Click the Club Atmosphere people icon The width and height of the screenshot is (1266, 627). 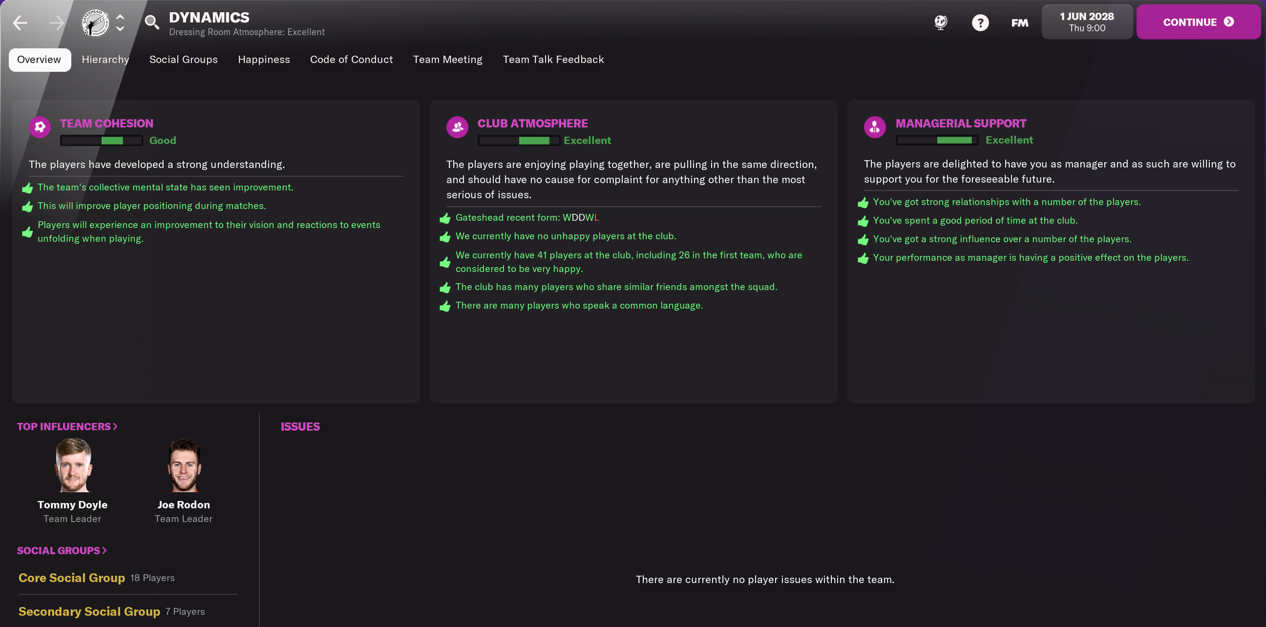[457, 127]
